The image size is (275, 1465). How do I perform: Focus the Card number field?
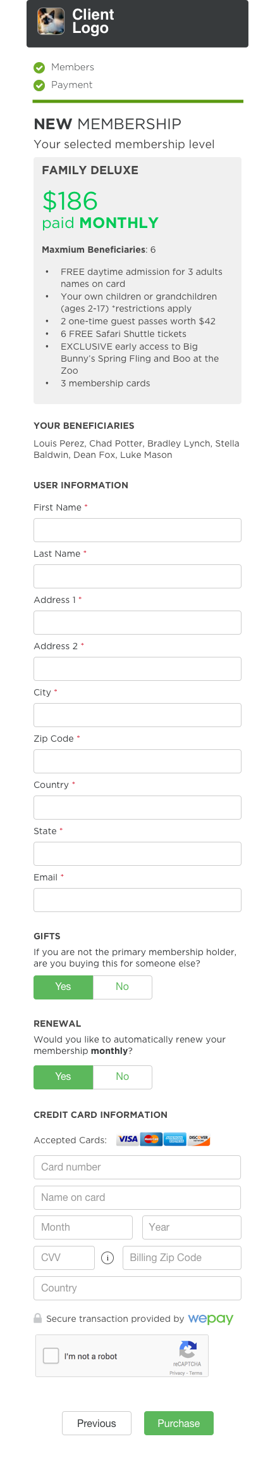pos(137,1167)
